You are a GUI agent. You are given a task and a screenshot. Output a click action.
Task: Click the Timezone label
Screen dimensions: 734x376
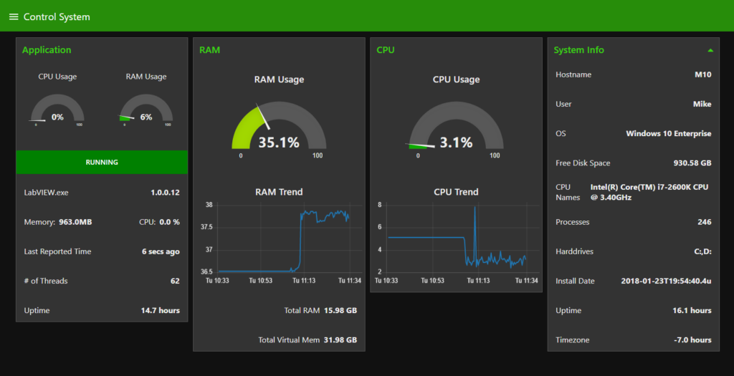click(573, 340)
